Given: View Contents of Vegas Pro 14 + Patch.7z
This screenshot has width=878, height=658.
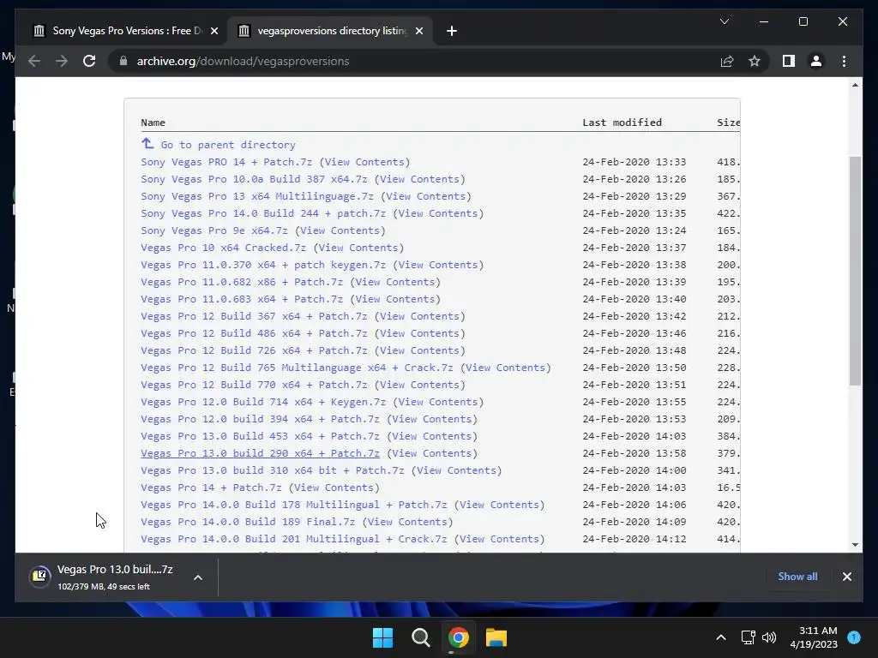Looking at the screenshot, I should coord(334,488).
